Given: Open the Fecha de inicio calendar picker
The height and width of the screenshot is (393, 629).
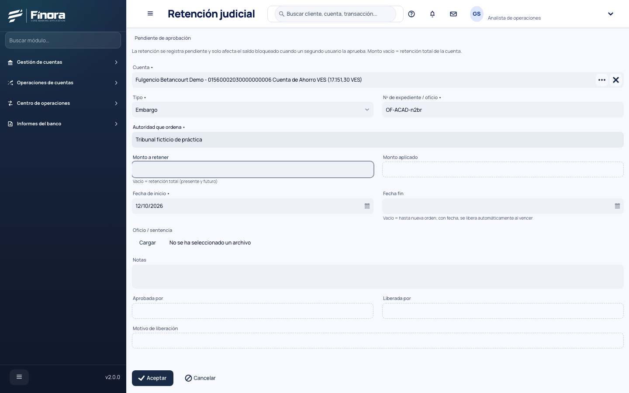Looking at the screenshot, I should click(367, 206).
